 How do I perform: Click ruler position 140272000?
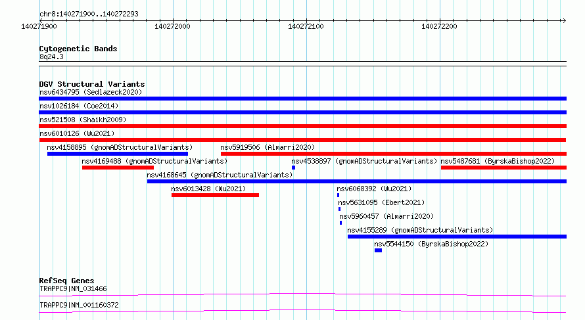pos(172,26)
